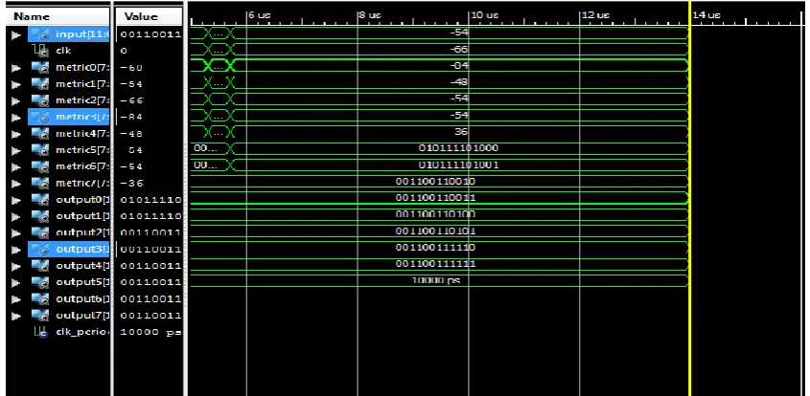Click the -48 value in waveform area

click(459, 82)
